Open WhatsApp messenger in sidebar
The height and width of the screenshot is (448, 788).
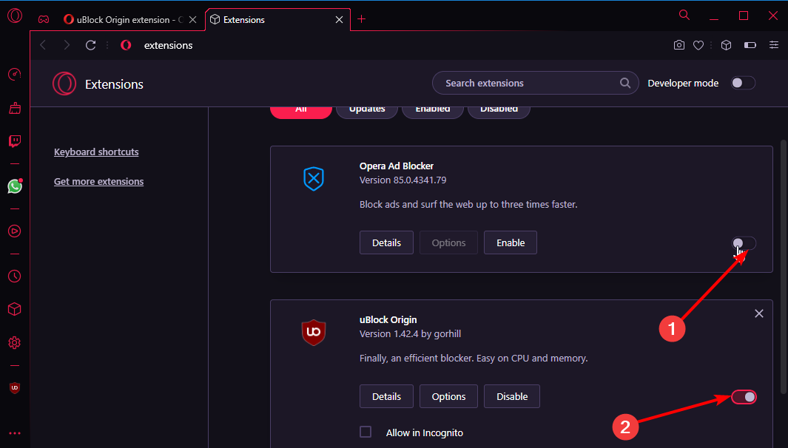click(x=15, y=186)
